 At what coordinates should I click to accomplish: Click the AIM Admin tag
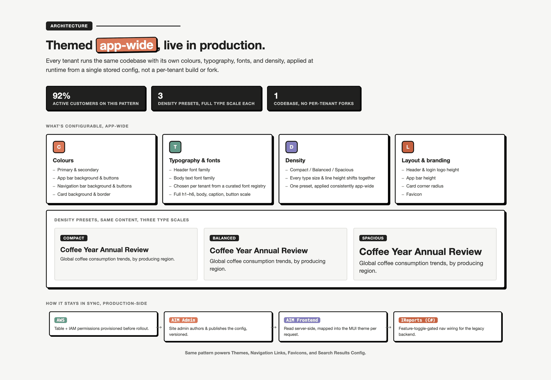[x=183, y=320]
